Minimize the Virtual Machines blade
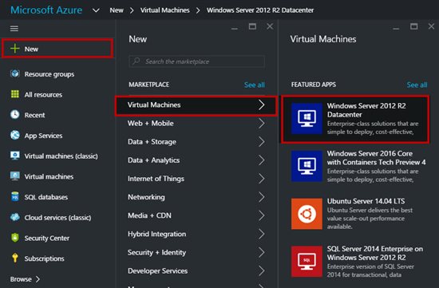This screenshot has height=288, width=439. (396, 28)
